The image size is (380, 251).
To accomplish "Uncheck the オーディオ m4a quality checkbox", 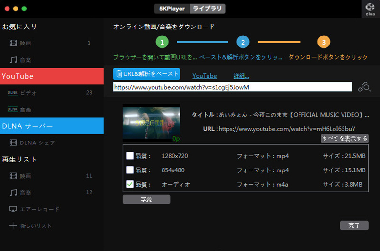I will click(x=130, y=184).
